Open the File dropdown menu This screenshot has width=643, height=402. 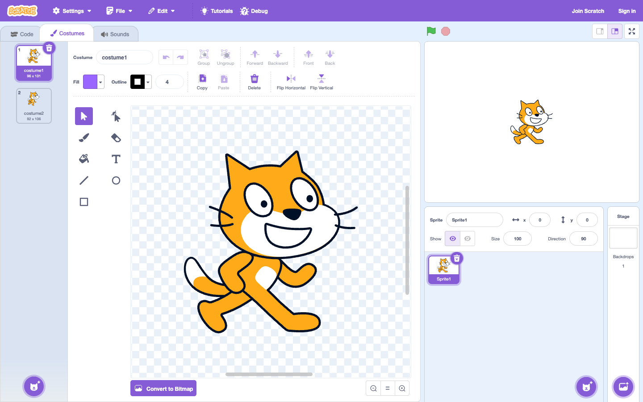[119, 11]
